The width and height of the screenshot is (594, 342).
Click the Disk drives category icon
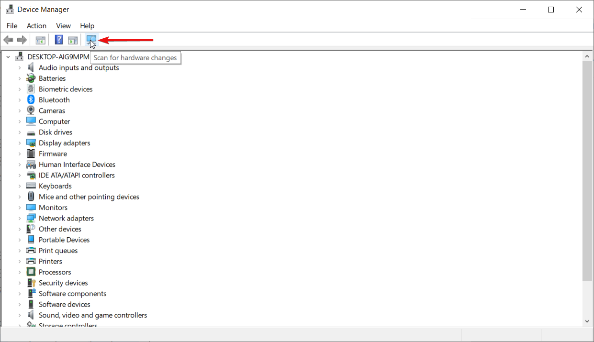(x=31, y=132)
